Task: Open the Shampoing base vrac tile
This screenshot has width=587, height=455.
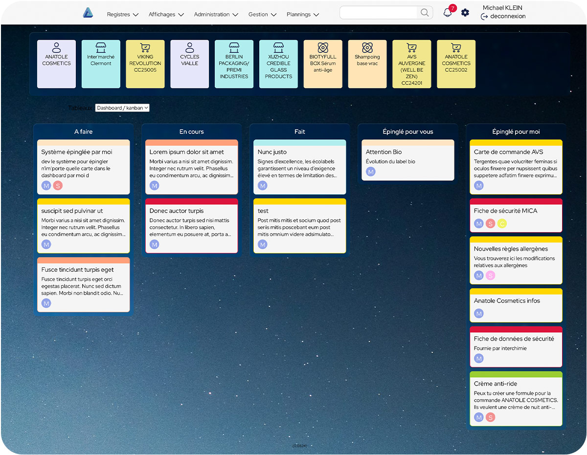Action: pyautogui.click(x=367, y=64)
